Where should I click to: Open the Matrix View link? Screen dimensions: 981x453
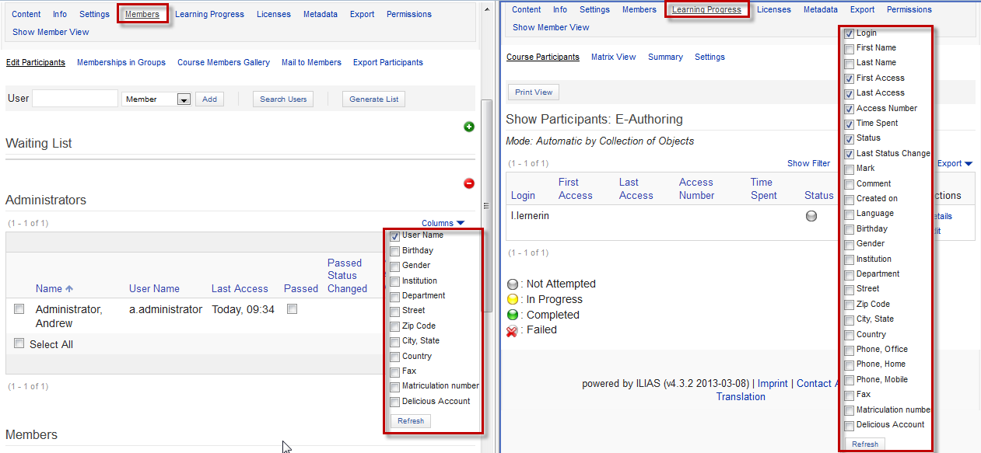[x=613, y=57]
